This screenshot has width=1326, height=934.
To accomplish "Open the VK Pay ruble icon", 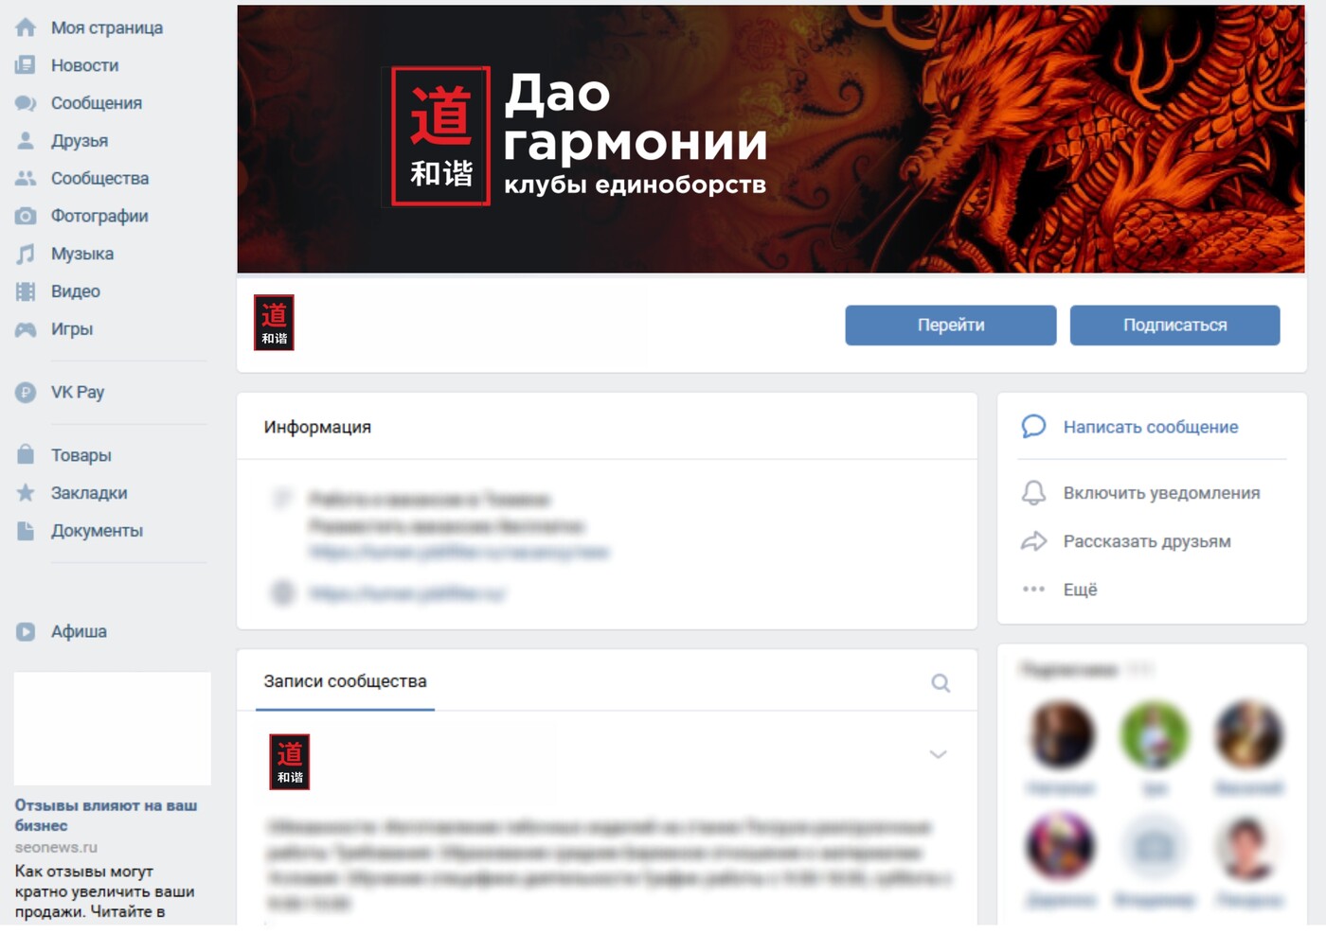I will 26,392.
